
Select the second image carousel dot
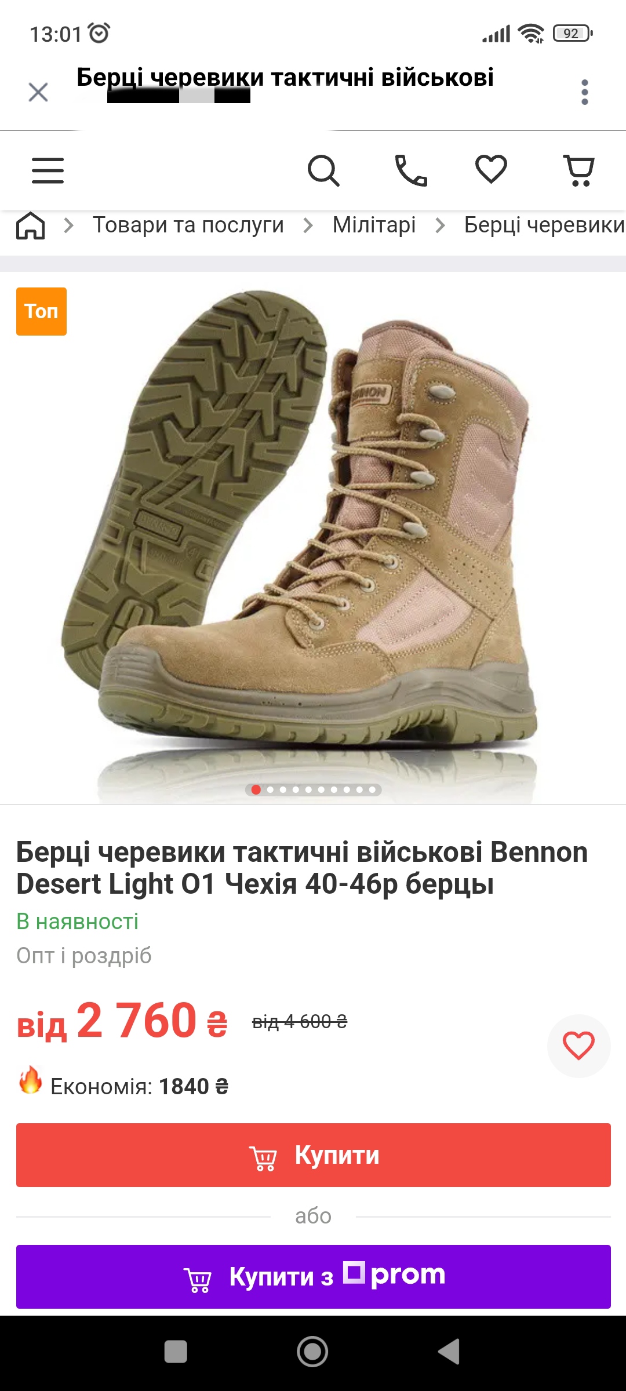(270, 789)
